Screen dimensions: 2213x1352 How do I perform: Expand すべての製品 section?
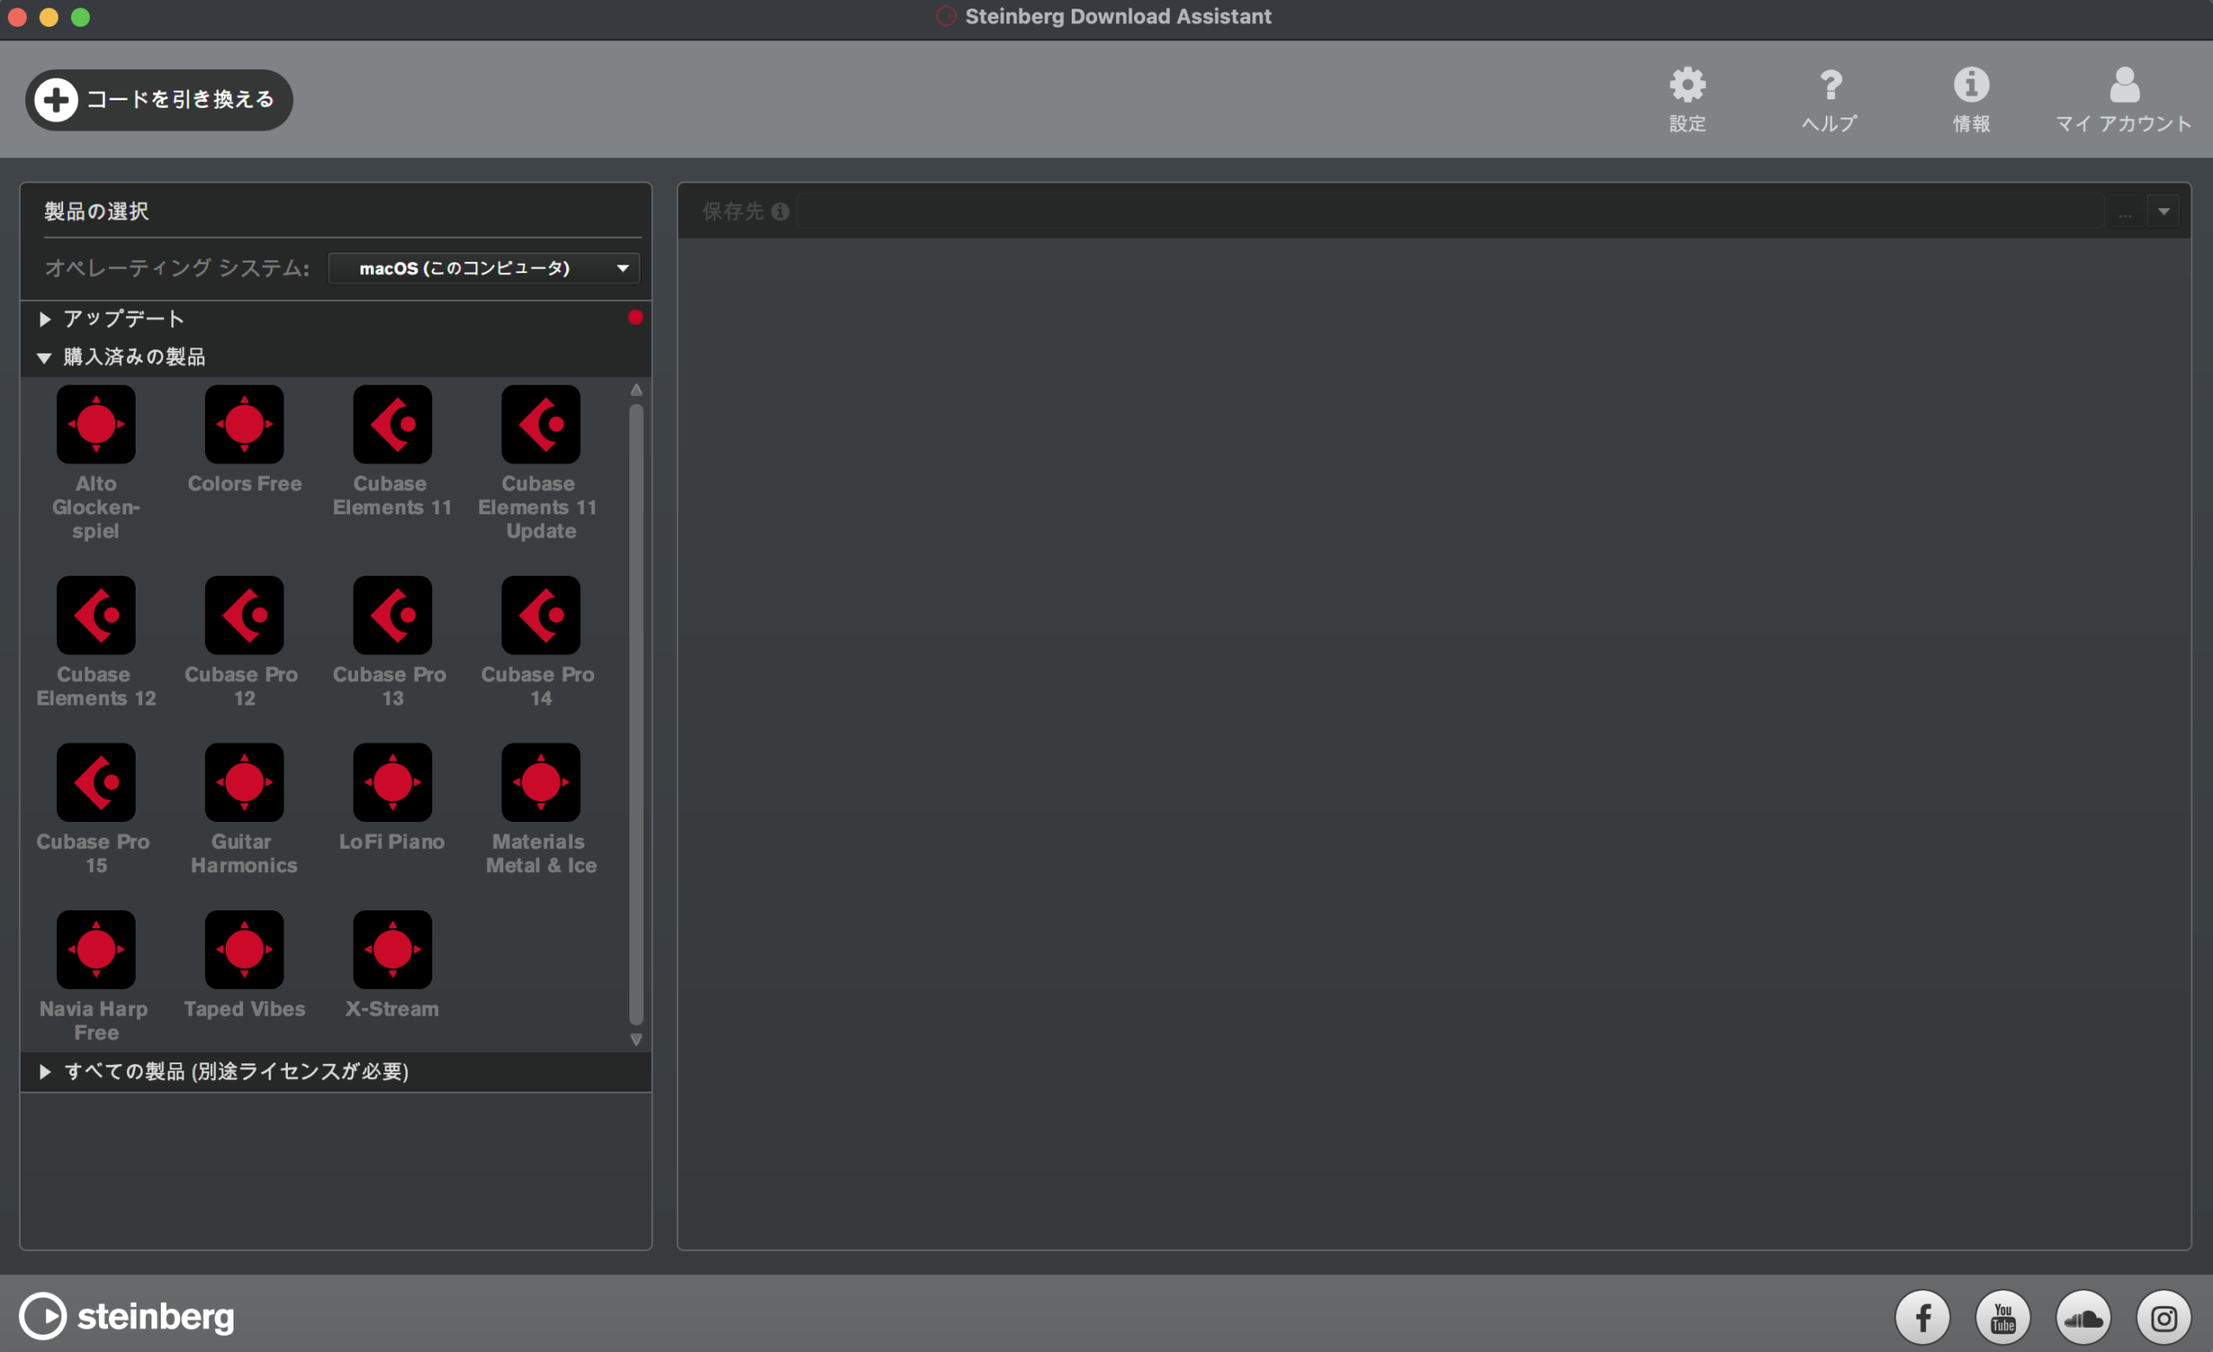point(45,1072)
